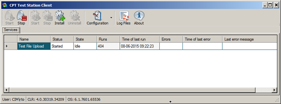Click the 404 runs cell
The image size is (281, 104).
click(108, 46)
